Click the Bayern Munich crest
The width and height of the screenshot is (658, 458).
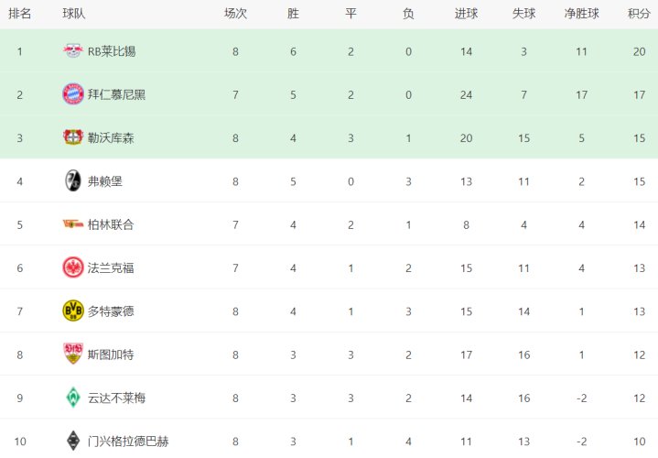[x=73, y=94]
